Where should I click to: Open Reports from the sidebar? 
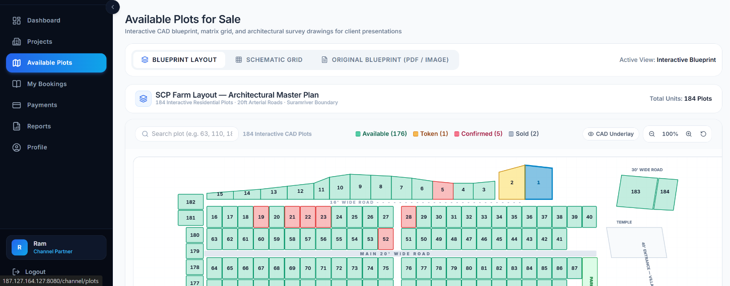pyautogui.click(x=56, y=126)
